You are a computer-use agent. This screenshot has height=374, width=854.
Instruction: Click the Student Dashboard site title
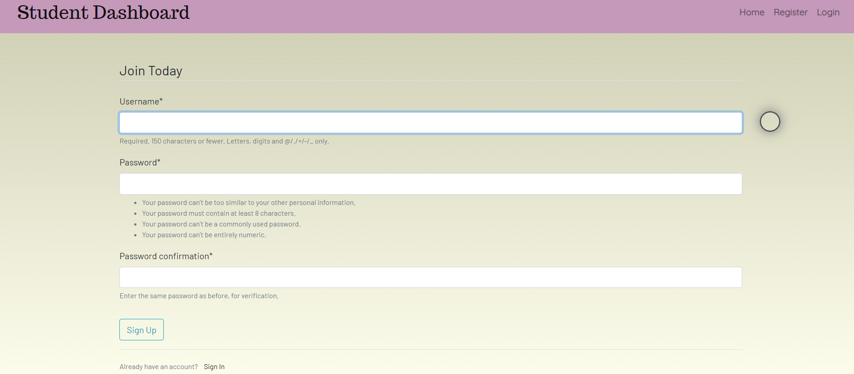103,13
